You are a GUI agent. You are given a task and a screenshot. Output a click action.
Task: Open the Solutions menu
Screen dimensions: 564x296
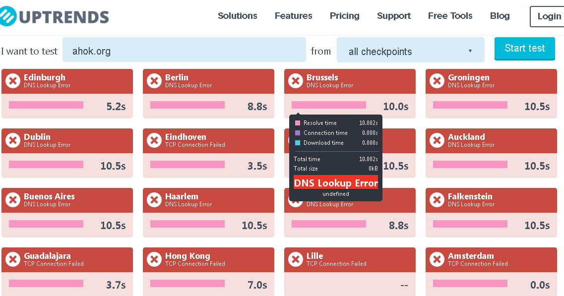coord(238,16)
